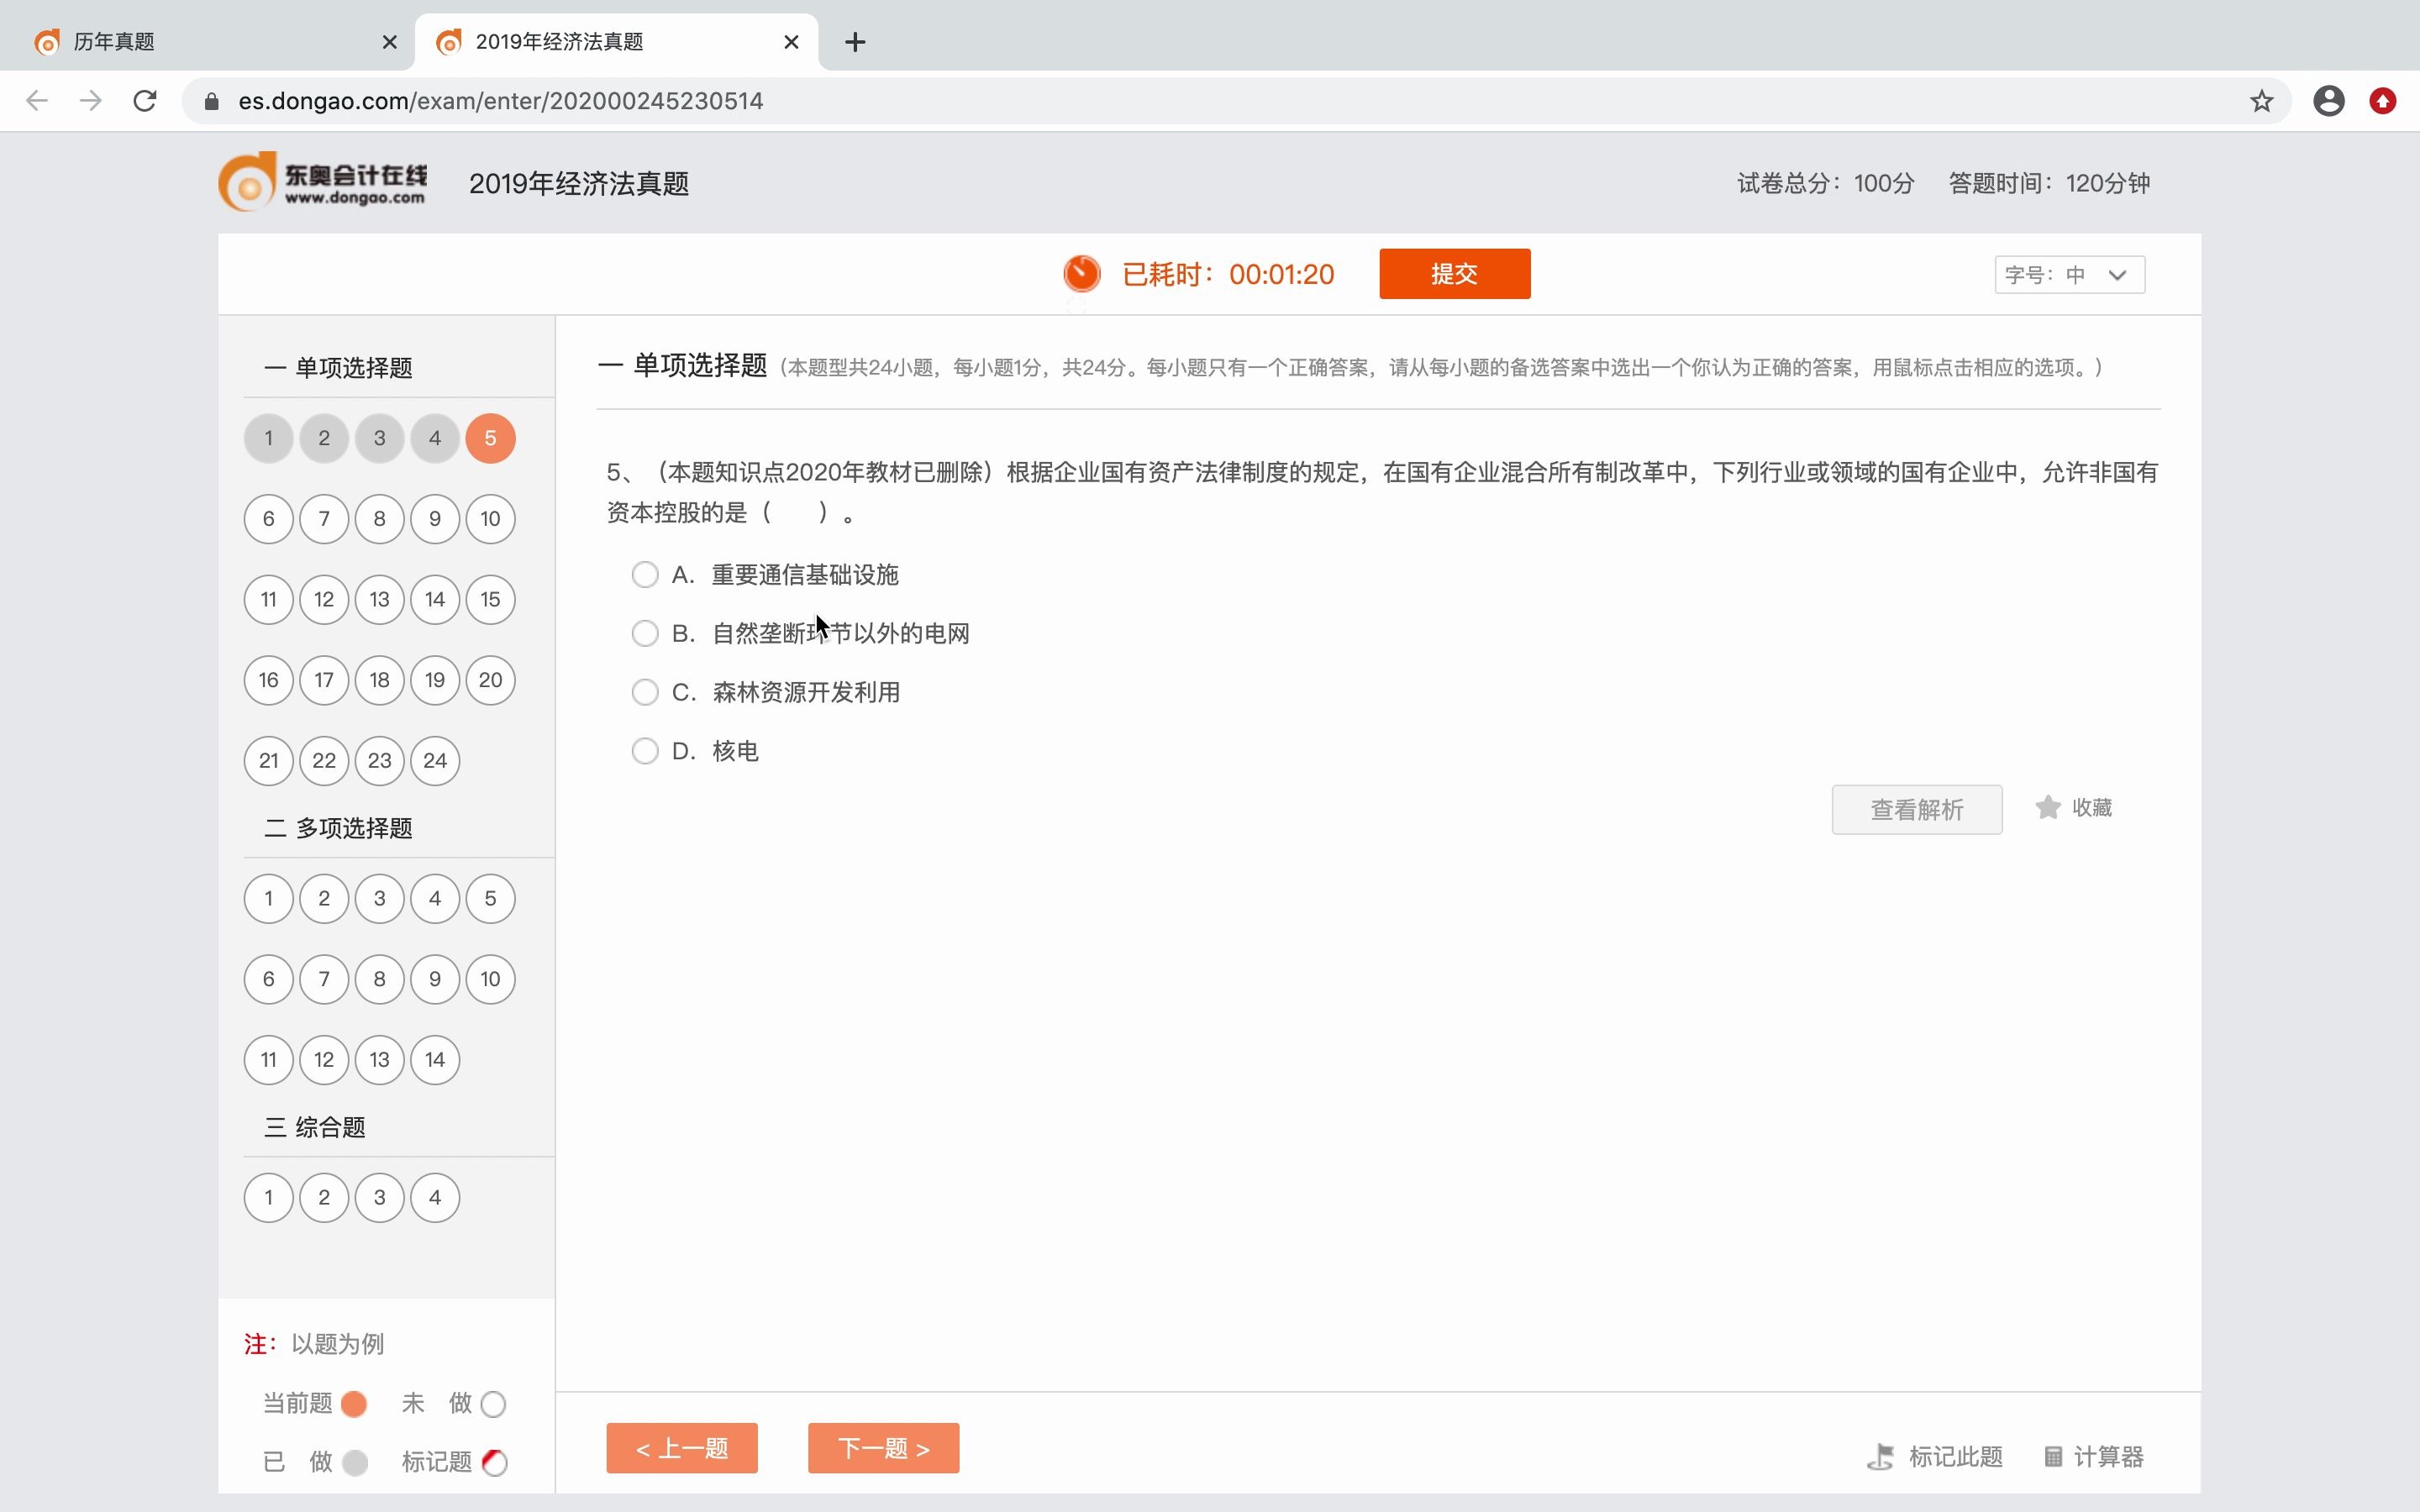Click the flag icon to mark this question
Image resolution: width=2420 pixels, height=1512 pixels.
coord(1883,1457)
